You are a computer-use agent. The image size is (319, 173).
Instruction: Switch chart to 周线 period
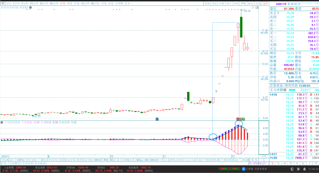pyautogui.click(x=70, y=3)
